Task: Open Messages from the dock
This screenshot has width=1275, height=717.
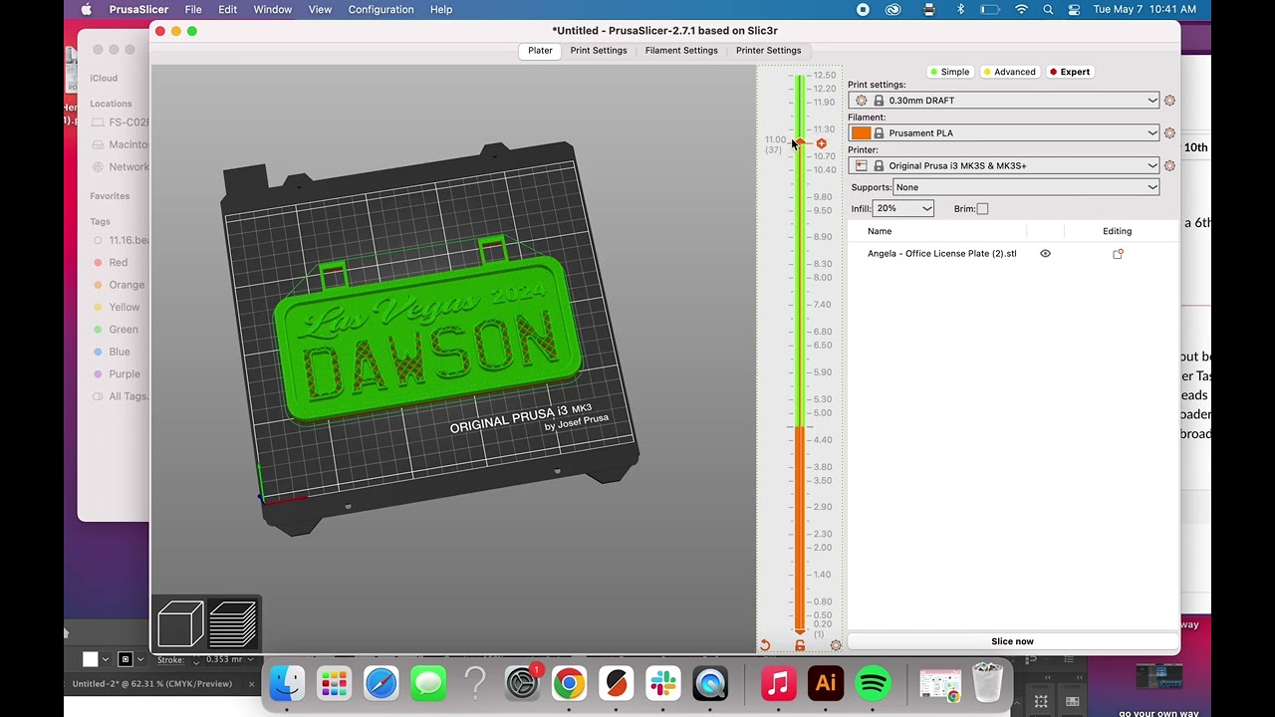Action: click(428, 684)
